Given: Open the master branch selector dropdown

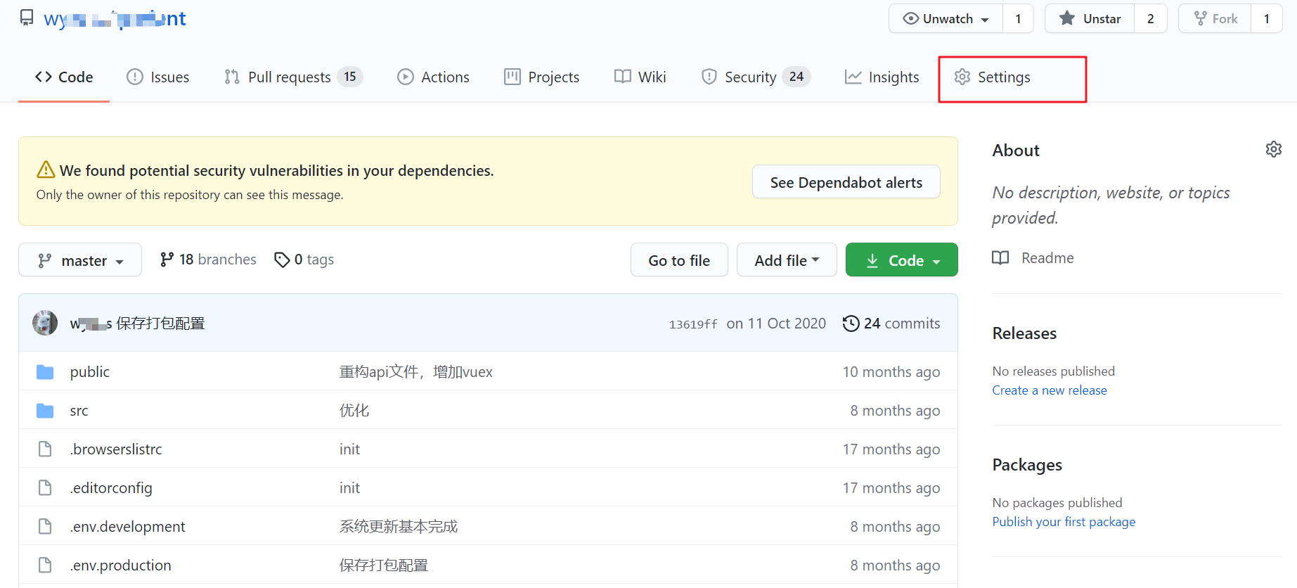Looking at the screenshot, I should [80, 260].
